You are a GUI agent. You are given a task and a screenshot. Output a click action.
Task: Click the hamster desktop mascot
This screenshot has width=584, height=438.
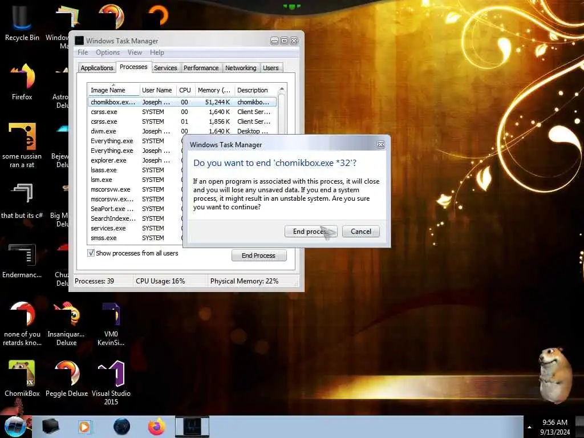(555, 375)
